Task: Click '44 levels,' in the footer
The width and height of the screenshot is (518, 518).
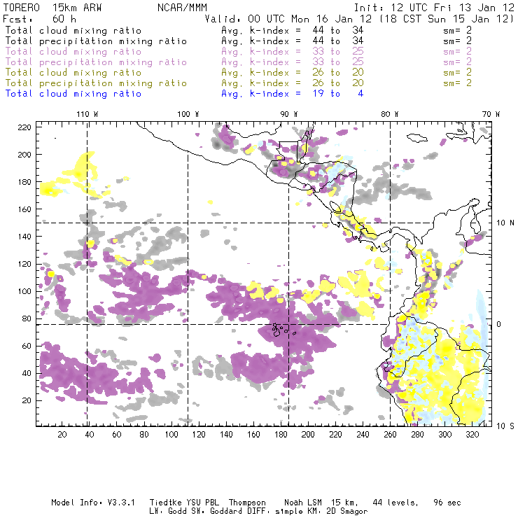Action: pyautogui.click(x=395, y=503)
